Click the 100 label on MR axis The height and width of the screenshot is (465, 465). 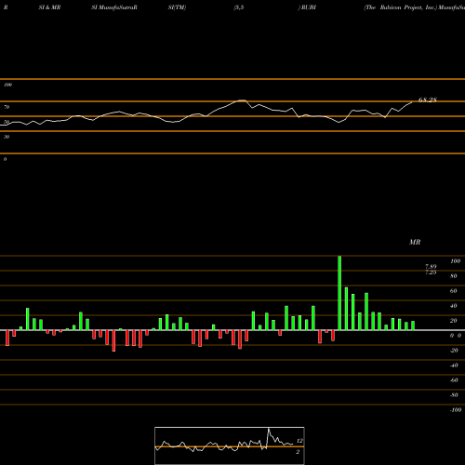455,261
